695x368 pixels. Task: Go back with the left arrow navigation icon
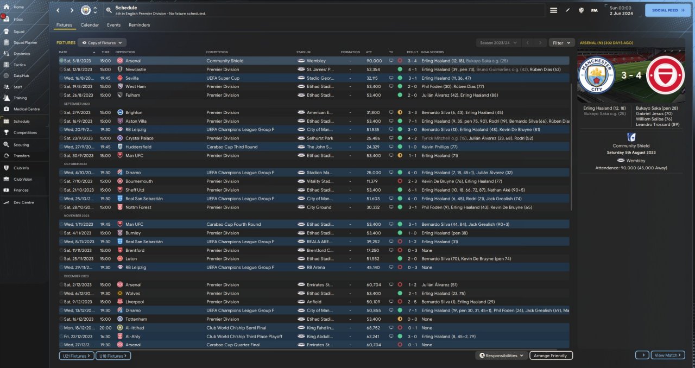tap(58, 10)
